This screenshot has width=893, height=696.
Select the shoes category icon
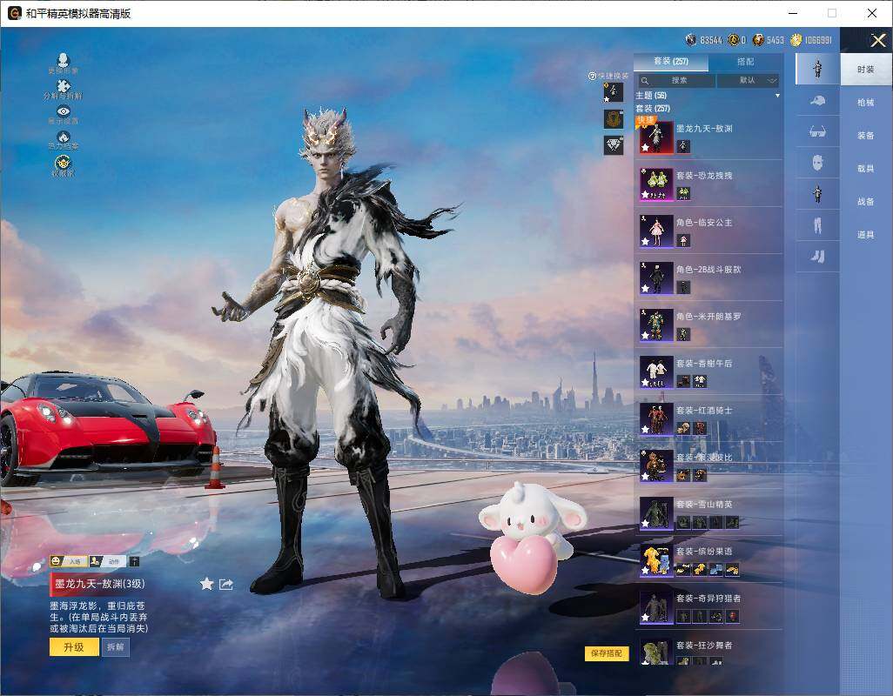818,258
